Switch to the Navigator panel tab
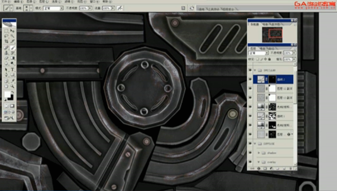Screen dimensions: 337x191 point(254,24)
